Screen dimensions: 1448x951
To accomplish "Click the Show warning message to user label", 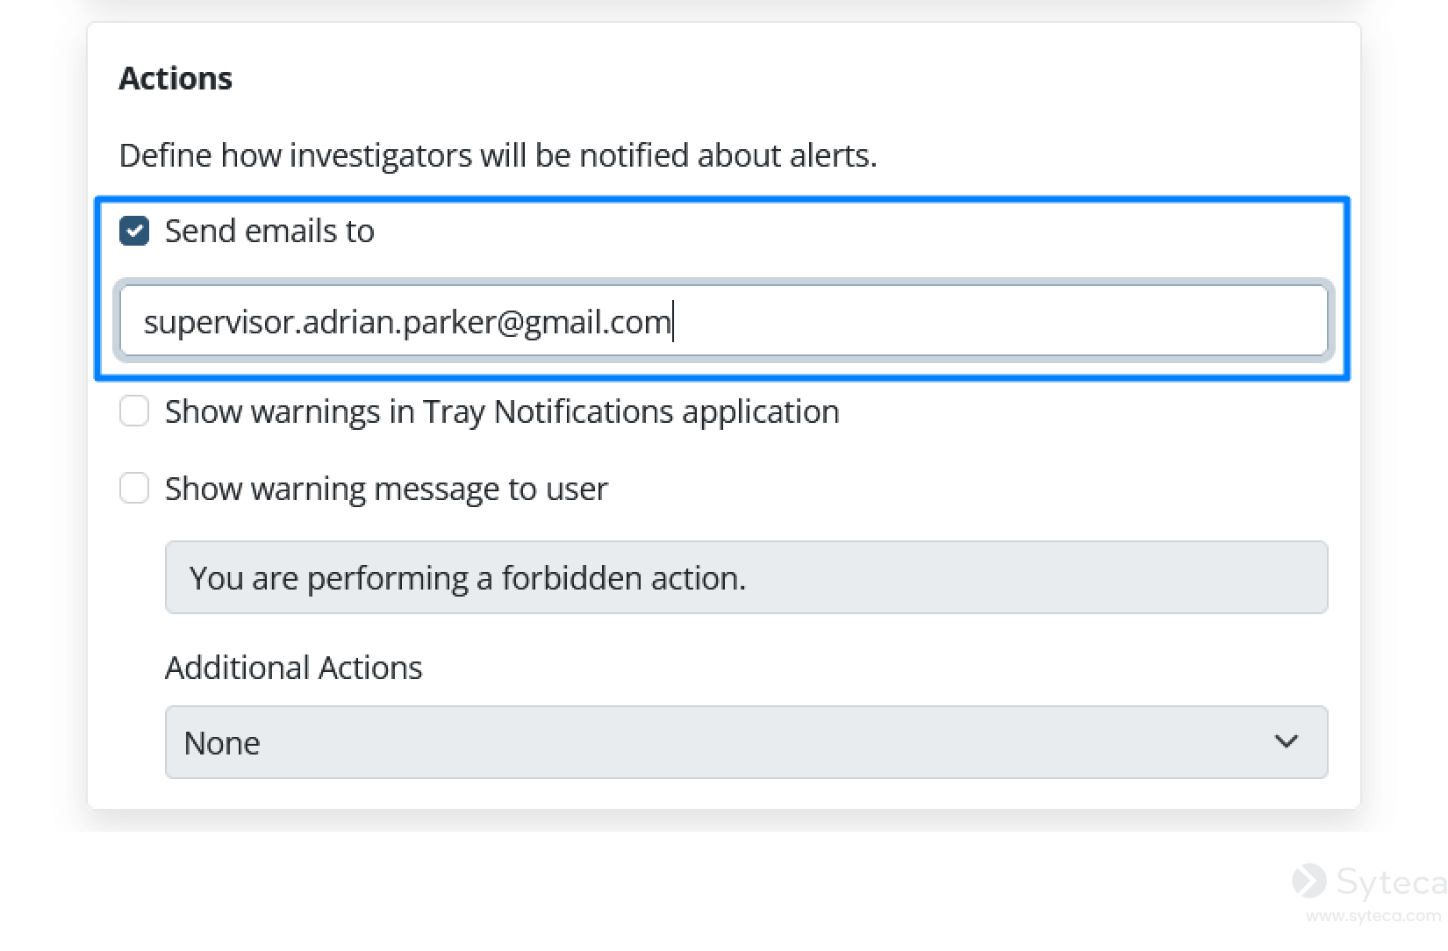I will click(386, 489).
